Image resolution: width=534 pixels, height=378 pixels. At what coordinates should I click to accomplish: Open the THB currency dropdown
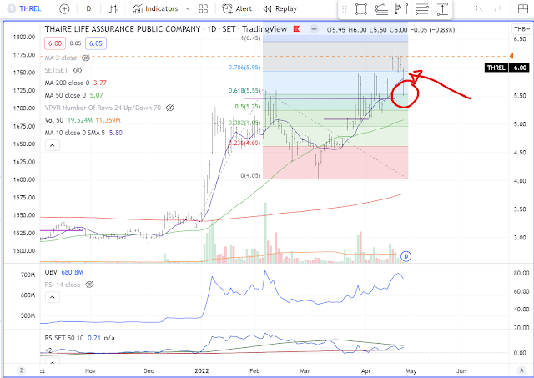click(521, 29)
